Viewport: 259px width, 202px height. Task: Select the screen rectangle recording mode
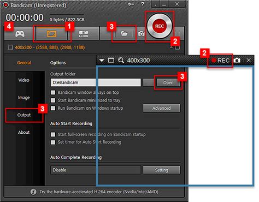(52, 34)
